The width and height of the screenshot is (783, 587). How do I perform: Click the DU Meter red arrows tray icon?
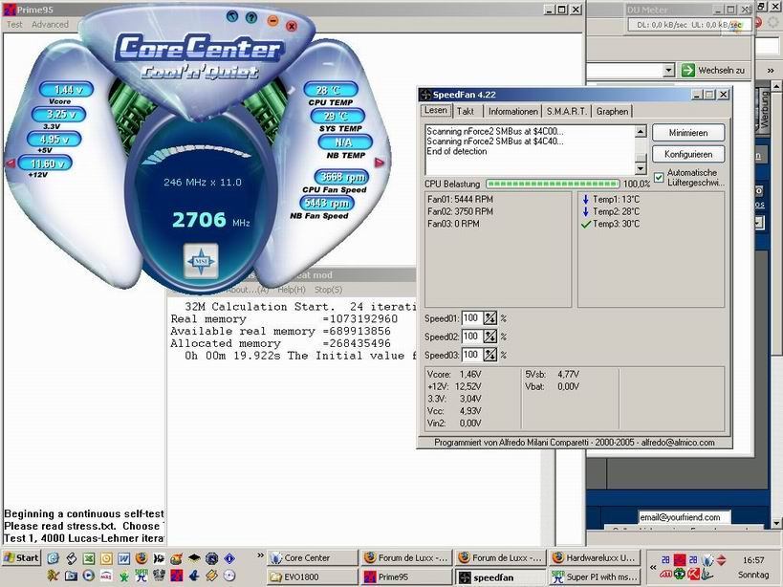721,560
